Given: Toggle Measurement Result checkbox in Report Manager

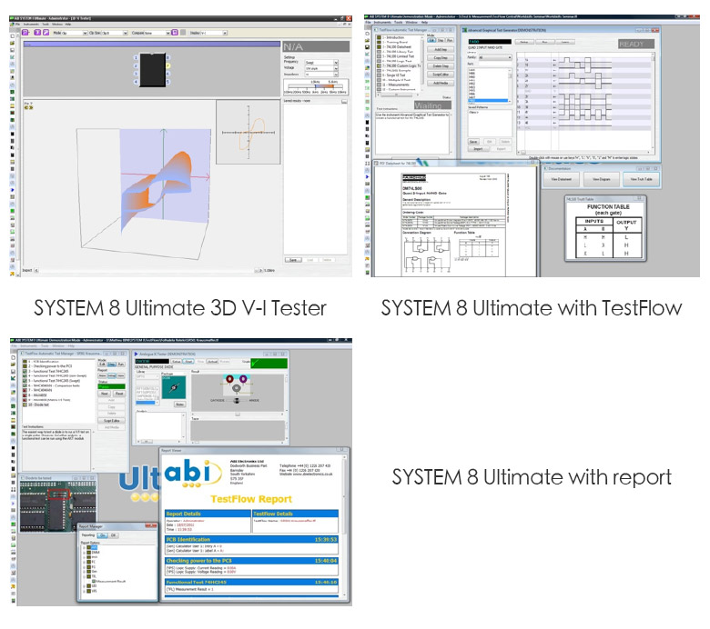Looking at the screenshot, I should point(94,581).
